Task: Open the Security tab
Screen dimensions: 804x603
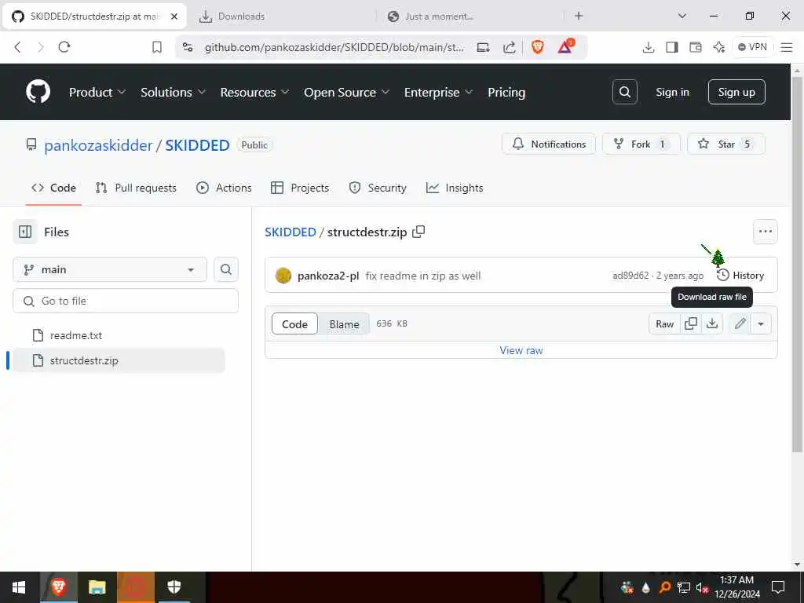Action: (x=378, y=188)
